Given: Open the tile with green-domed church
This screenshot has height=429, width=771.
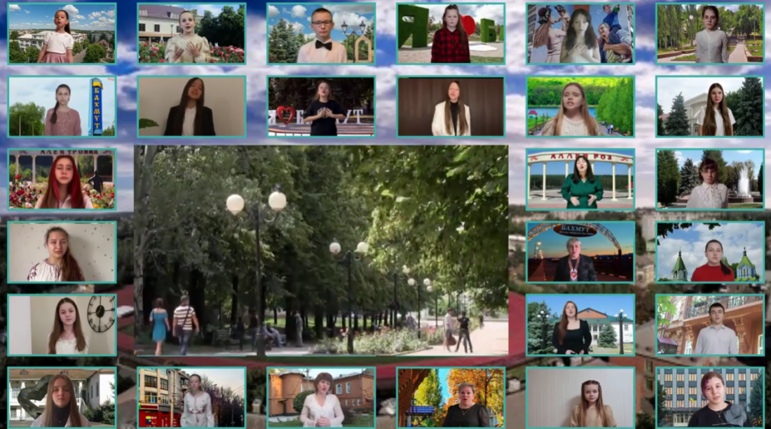Looking at the screenshot, I should 710,252.
